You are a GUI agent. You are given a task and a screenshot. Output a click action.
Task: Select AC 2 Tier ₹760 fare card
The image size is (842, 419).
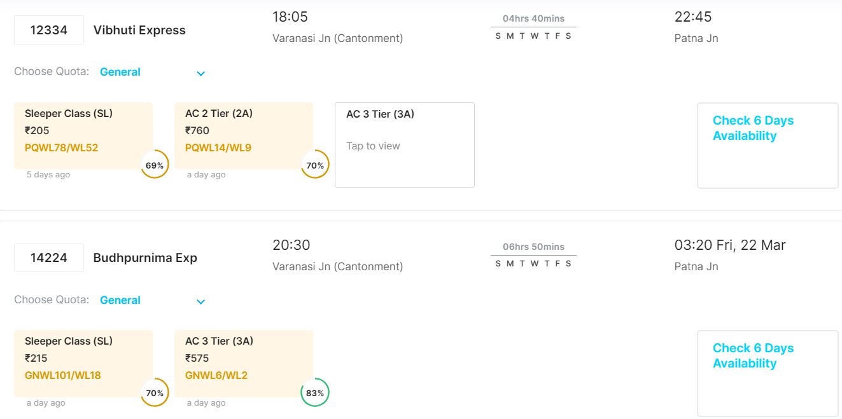[x=243, y=134]
